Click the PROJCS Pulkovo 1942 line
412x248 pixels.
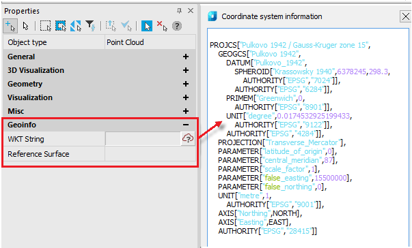(x=290, y=45)
